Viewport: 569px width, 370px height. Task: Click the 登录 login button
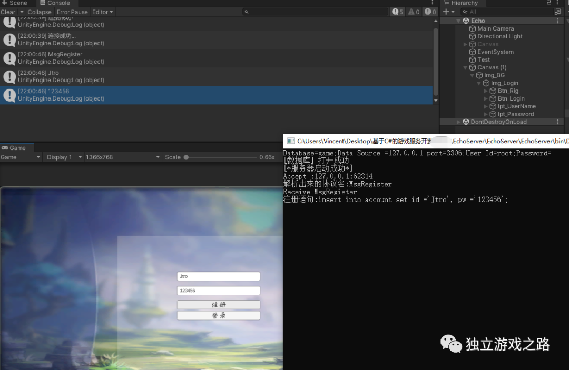[x=219, y=316]
